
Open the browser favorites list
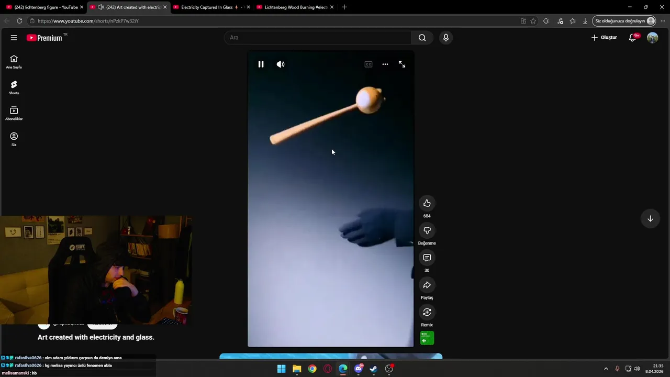coord(573,21)
